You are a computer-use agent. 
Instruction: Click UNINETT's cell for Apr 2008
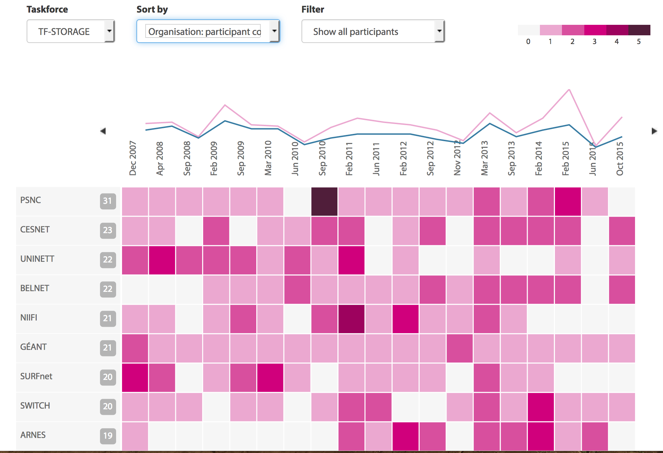(x=162, y=260)
